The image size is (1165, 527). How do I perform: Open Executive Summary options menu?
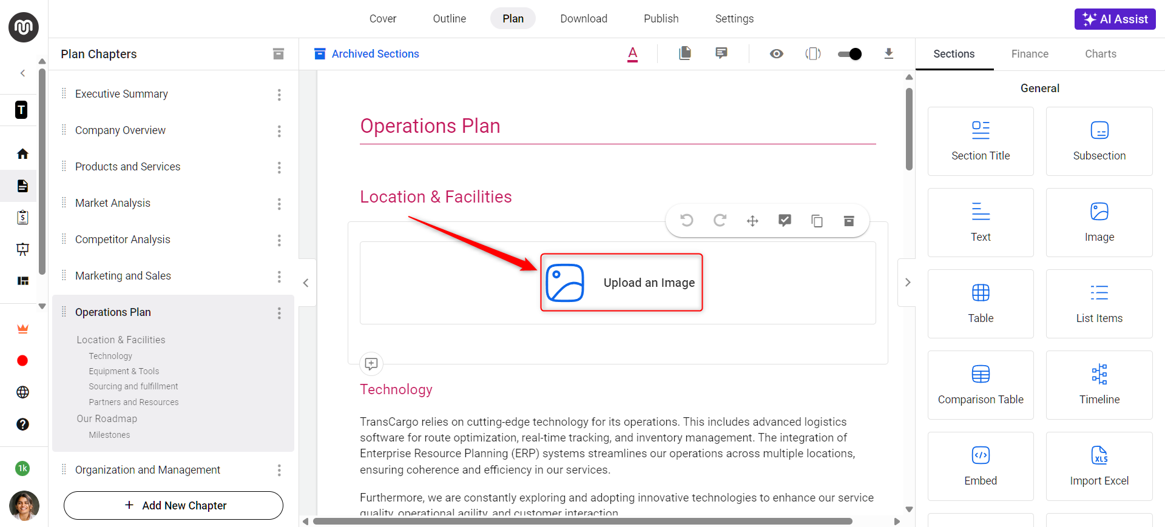tap(279, 95)
